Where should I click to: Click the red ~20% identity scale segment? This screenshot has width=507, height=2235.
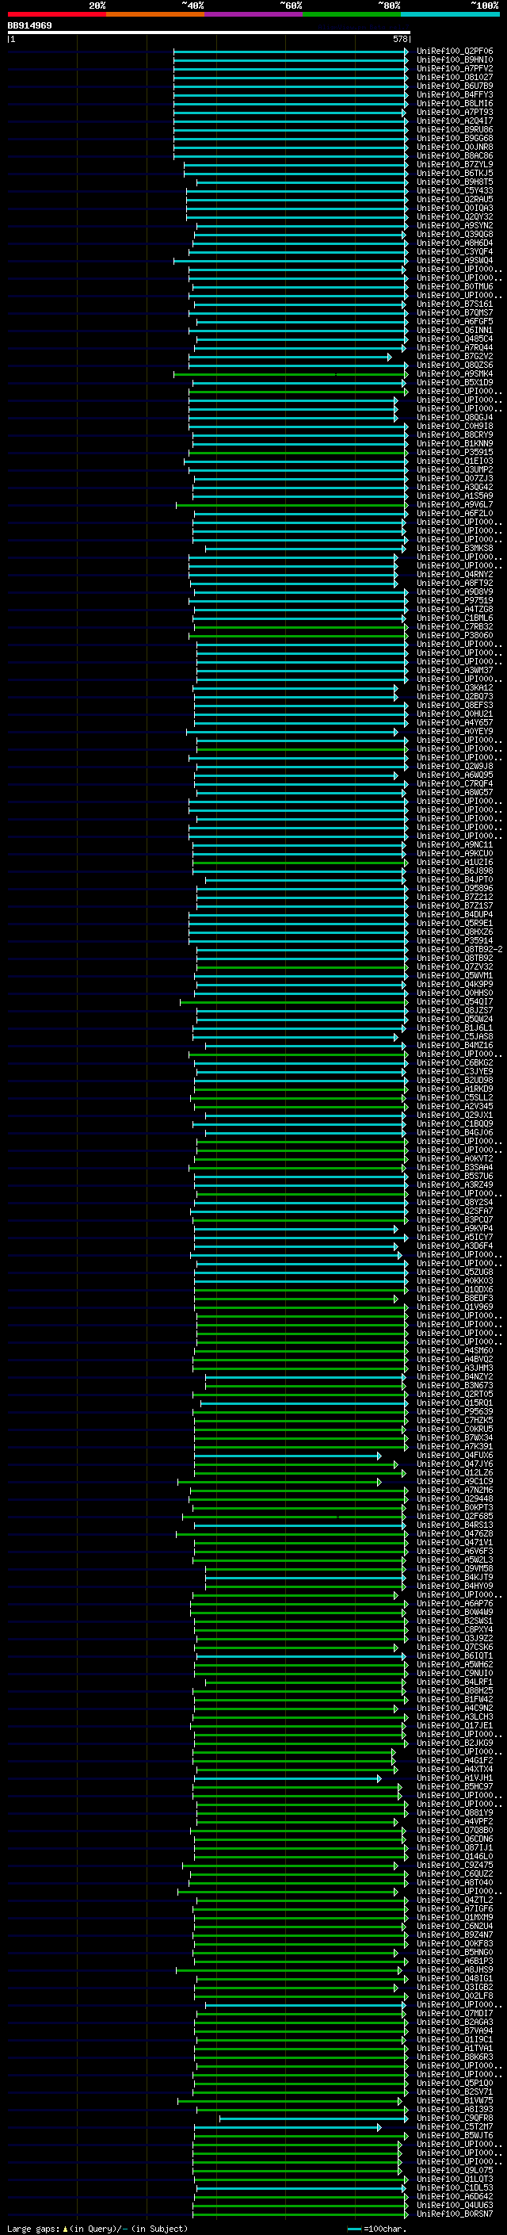(56, 14)
